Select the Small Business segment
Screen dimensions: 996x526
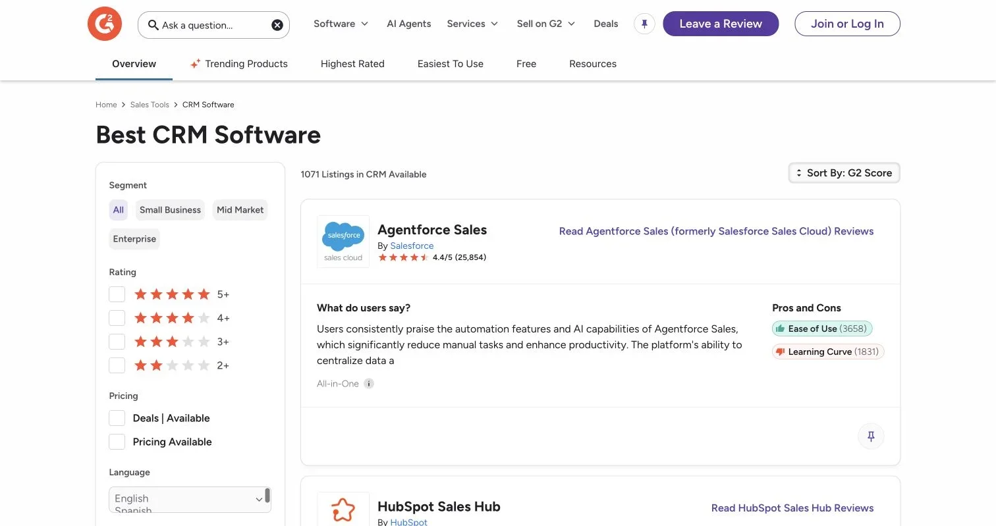(x=170, y=210)
